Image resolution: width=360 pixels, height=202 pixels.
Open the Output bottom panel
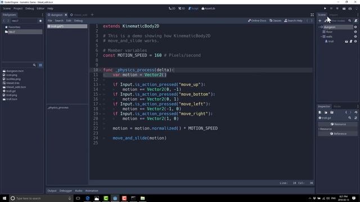pos(52,191)
